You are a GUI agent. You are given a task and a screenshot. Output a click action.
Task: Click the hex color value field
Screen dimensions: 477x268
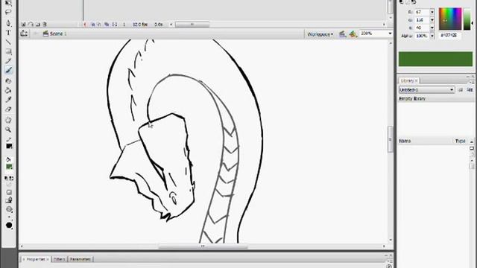coord(450,36)
